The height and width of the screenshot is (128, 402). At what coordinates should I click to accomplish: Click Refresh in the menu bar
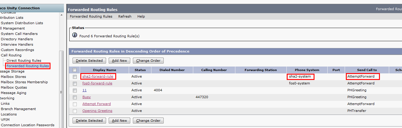coord(125,16)
